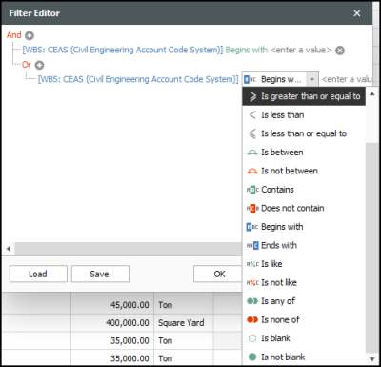The height and width of the screenshot is (367, 381).
Task: Click the 45,000.00 cell
Action: point(112,305)
